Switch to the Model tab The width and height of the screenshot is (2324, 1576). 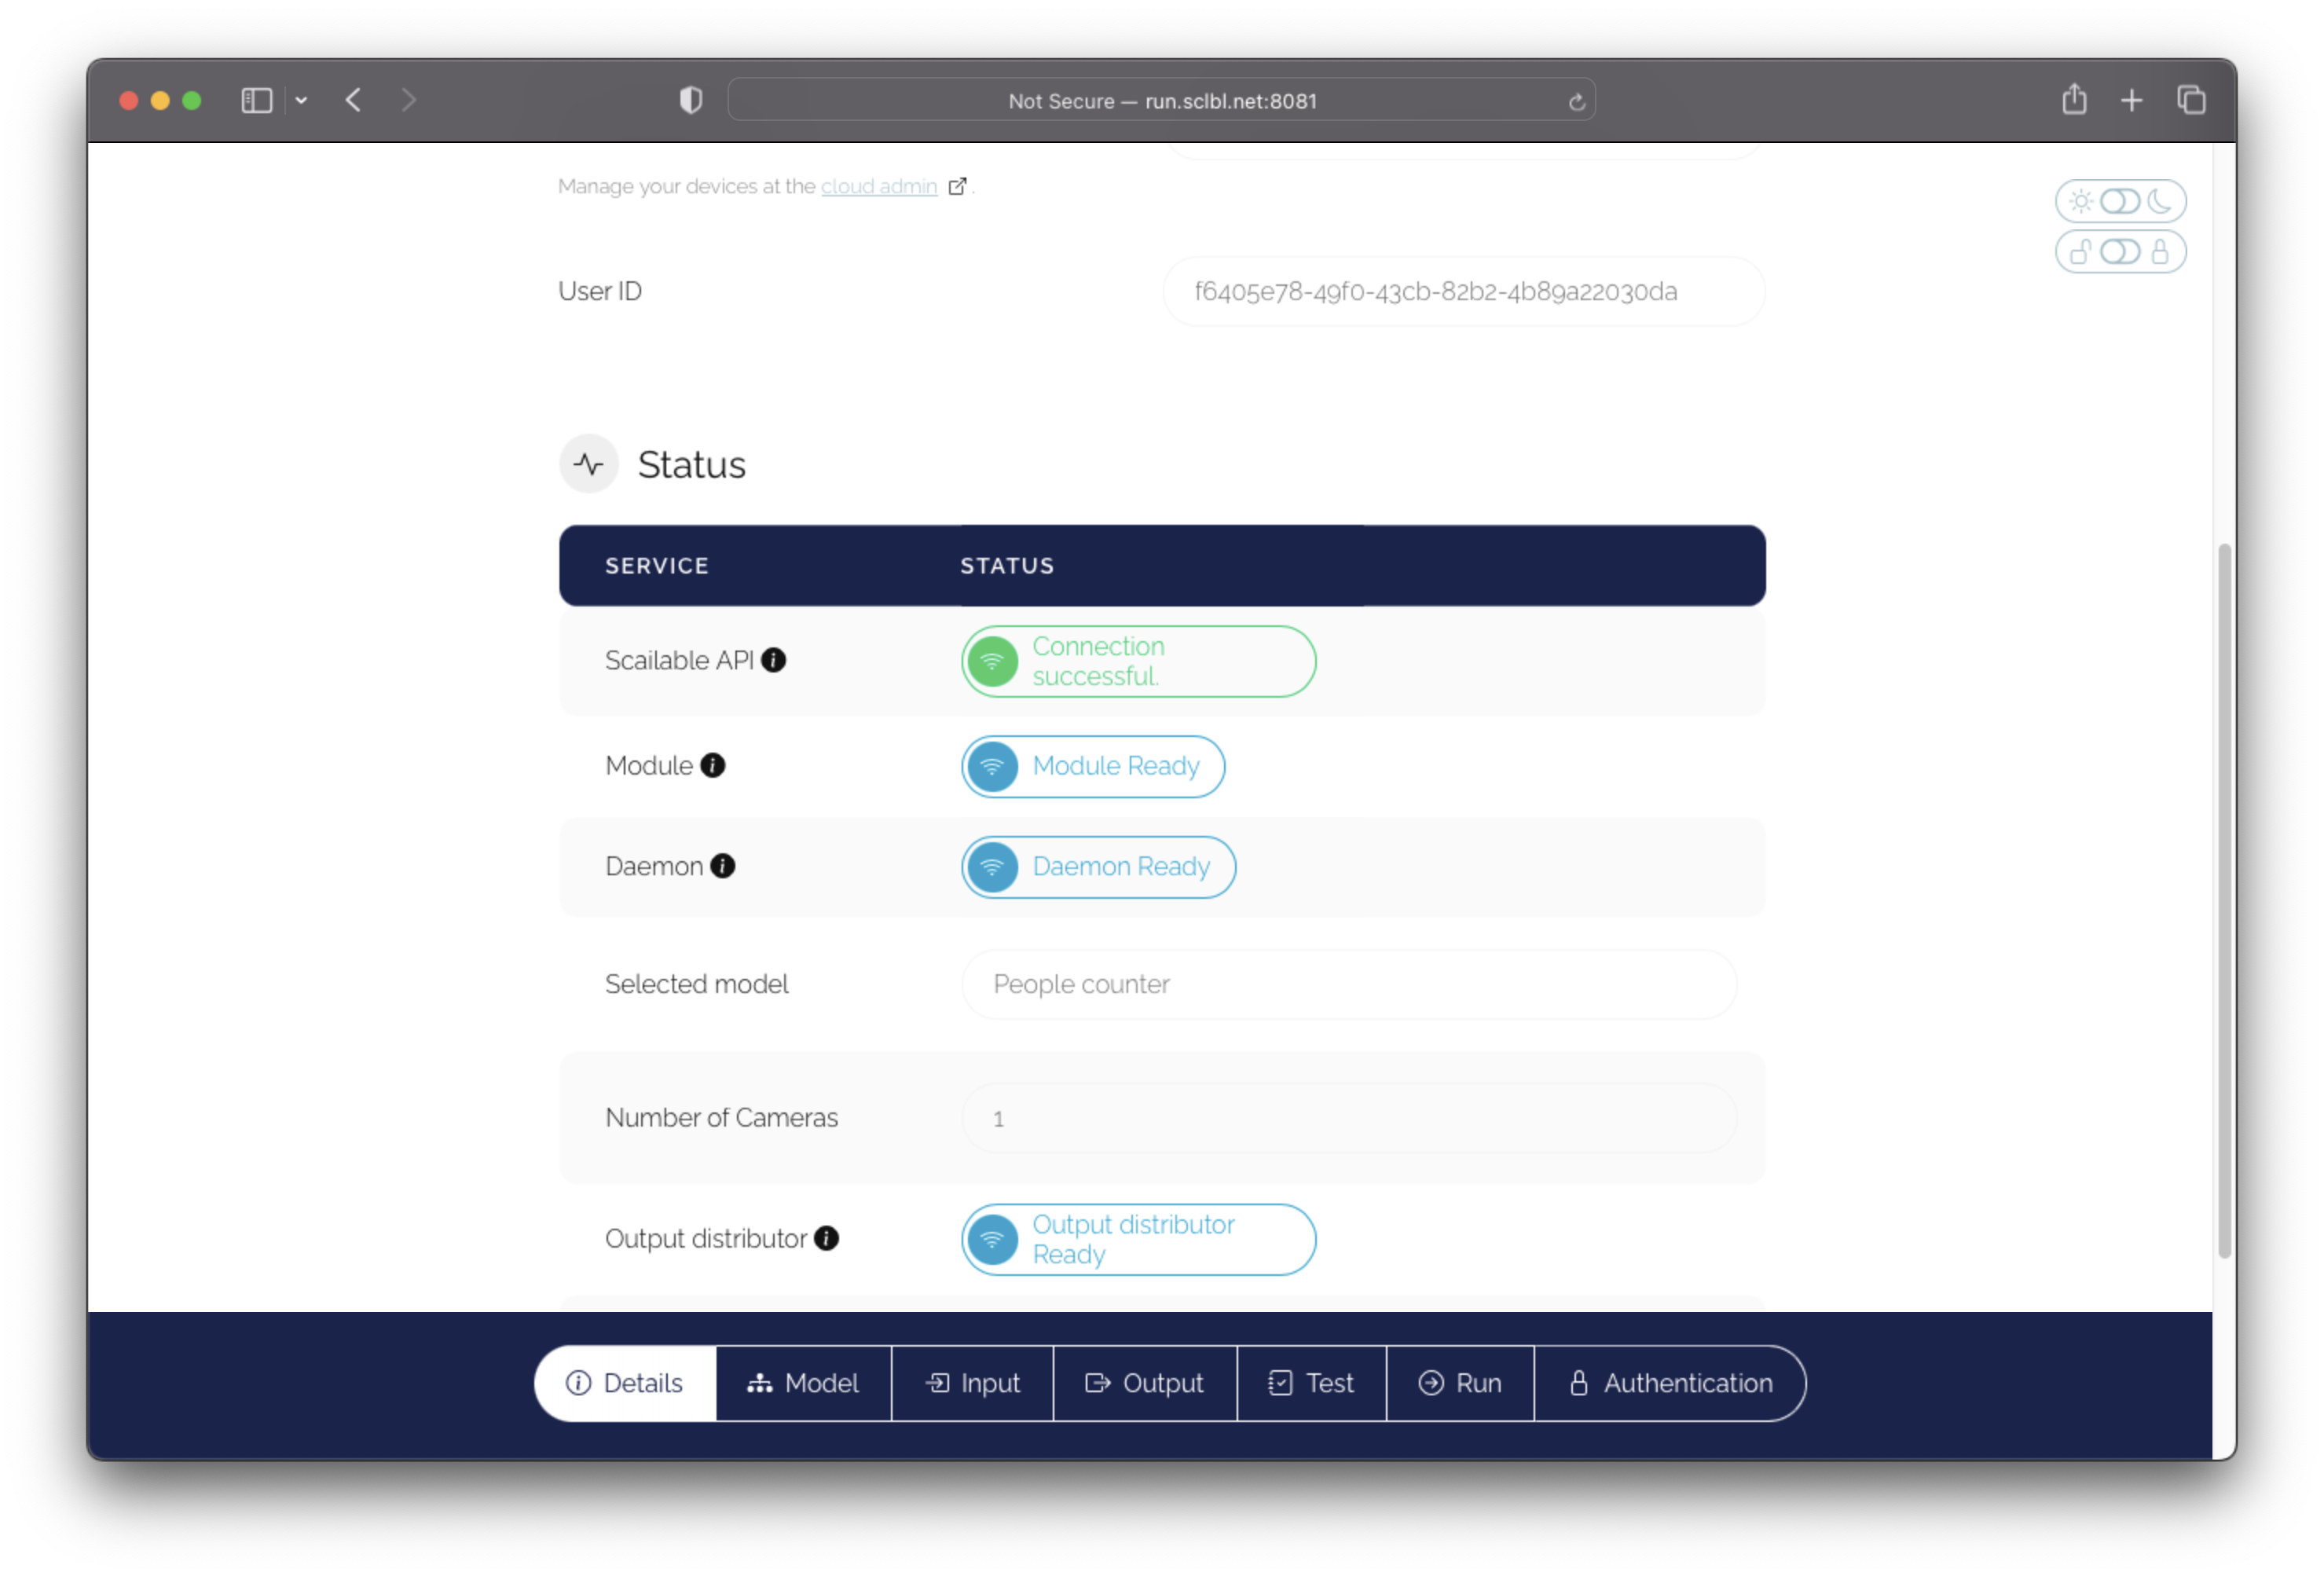pos(804,1383)
